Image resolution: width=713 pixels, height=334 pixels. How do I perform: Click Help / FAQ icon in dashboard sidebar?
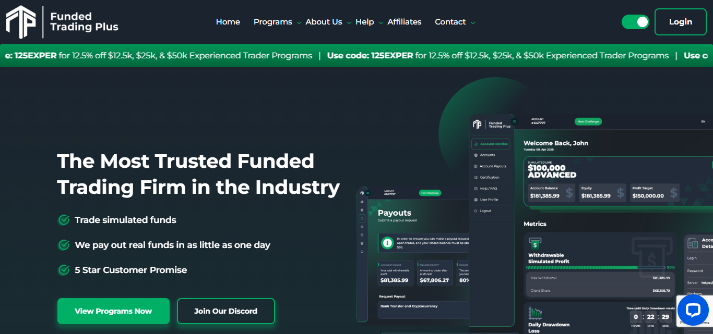click(476, 189)
